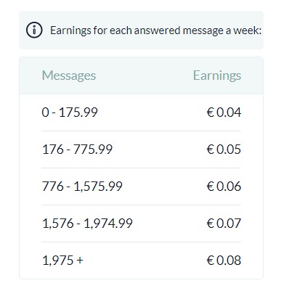The width and height of the screenshot is (281, 299).
Task: Select the 176 - 775.99 messages range
Action: pyautogui.click(x=77, y=149)
